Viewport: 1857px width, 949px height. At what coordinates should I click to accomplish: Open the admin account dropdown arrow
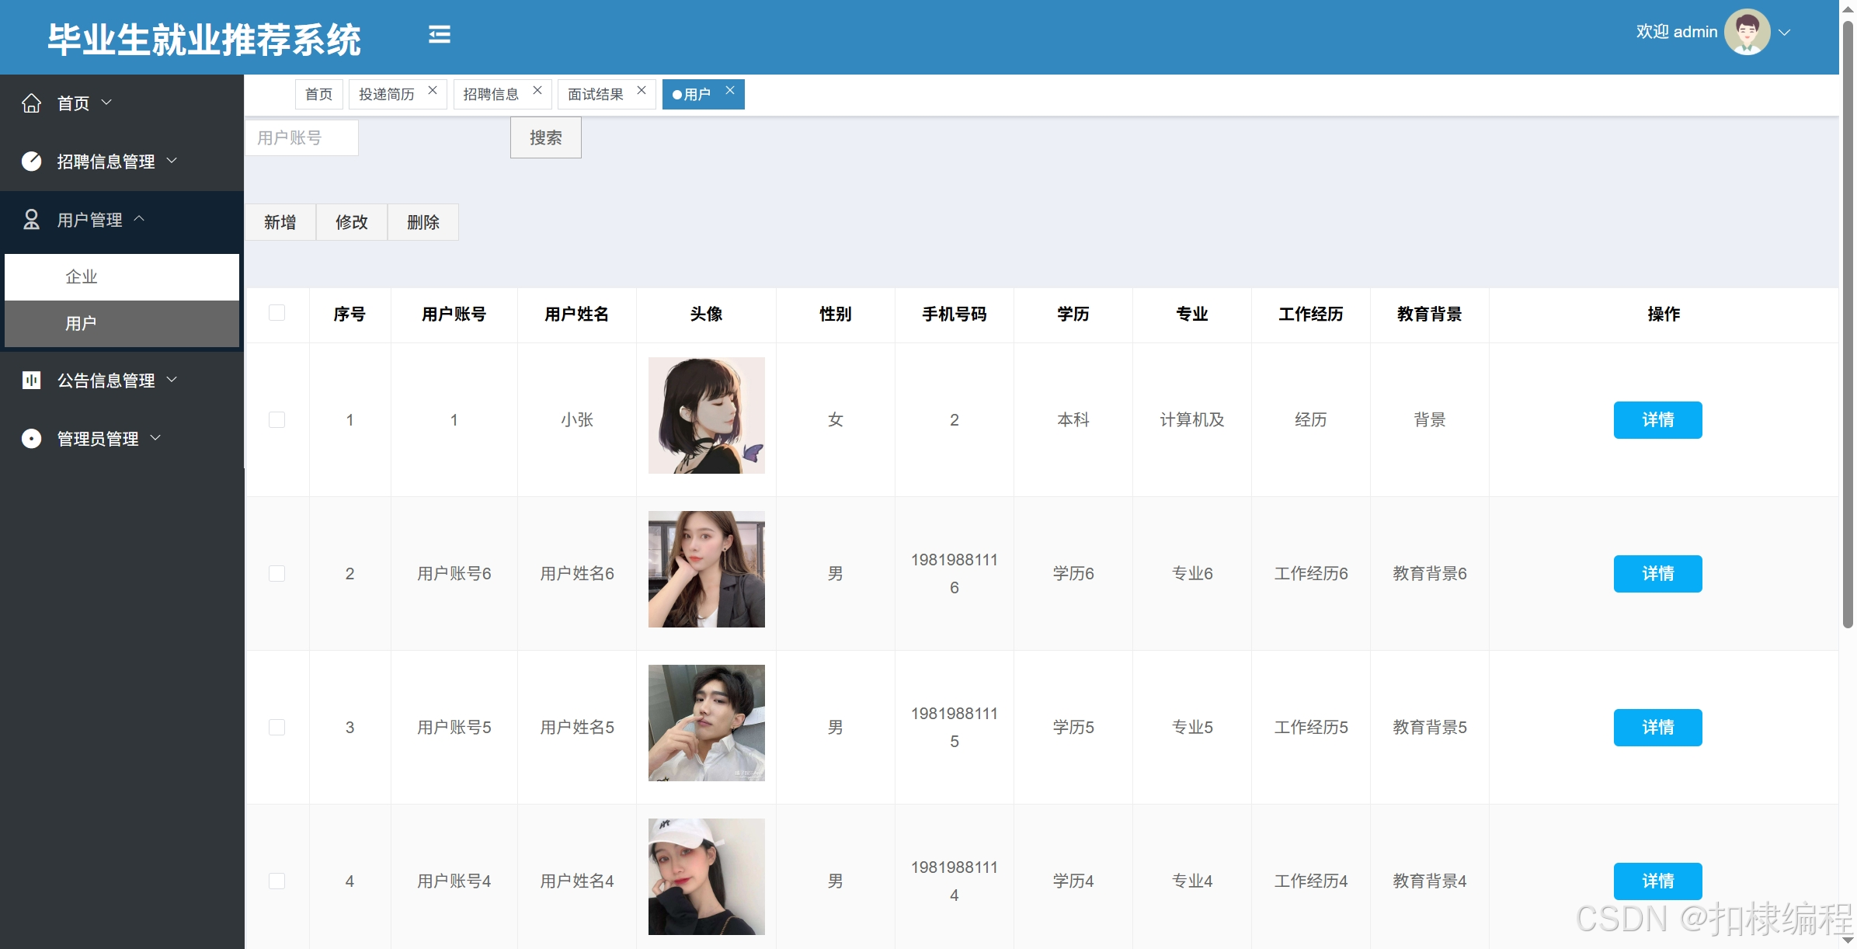1784,33
